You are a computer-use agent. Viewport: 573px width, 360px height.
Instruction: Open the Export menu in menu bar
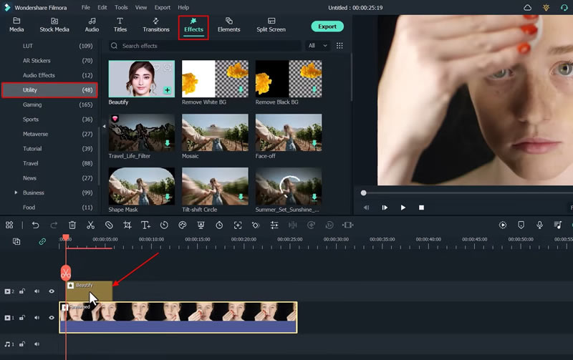click(x=163, y=7)
